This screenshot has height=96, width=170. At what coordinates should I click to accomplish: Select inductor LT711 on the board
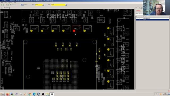tap(110, 42)
